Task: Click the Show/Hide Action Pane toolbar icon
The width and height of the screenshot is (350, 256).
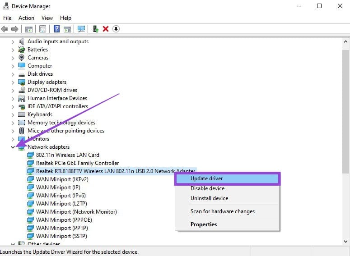Action: [x=67, y=29]
